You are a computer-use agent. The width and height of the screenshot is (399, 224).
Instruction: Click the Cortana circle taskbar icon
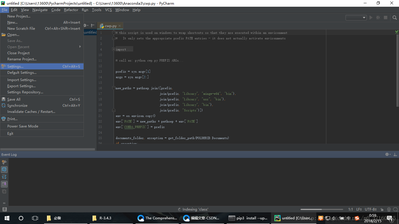21,218
